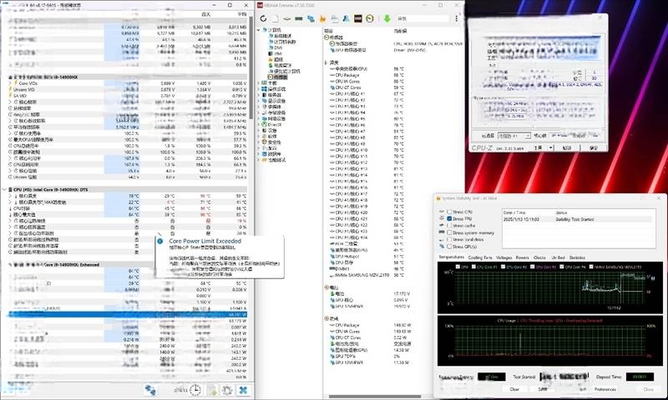This screenshot has height=400, width=668.
Task: Click the info icon in Core Power Limit tooltip
Action: click(160, 241)
